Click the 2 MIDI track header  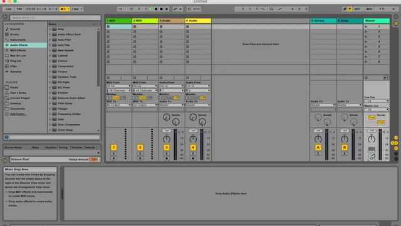(x=145, y=21)
